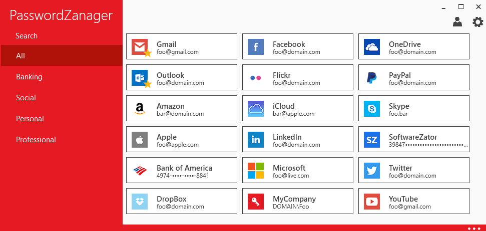
Task: Open settings with the gear icon
Action: coord(477,22)
